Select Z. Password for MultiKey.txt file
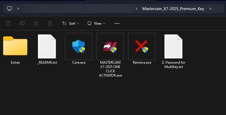This screenshot has width=226, height=115. [173, 46]
